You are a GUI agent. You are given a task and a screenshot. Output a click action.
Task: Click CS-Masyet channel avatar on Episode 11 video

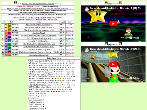tap(87, 50)
